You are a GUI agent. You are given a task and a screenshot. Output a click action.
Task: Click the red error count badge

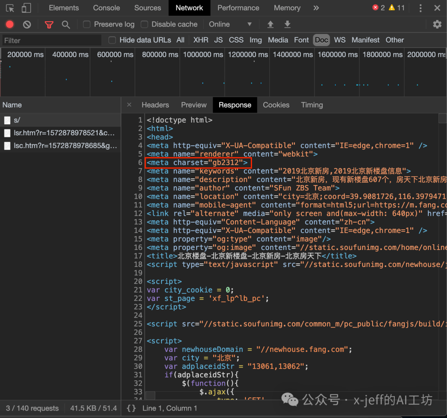pyautogui.click(x=379, y=8)
